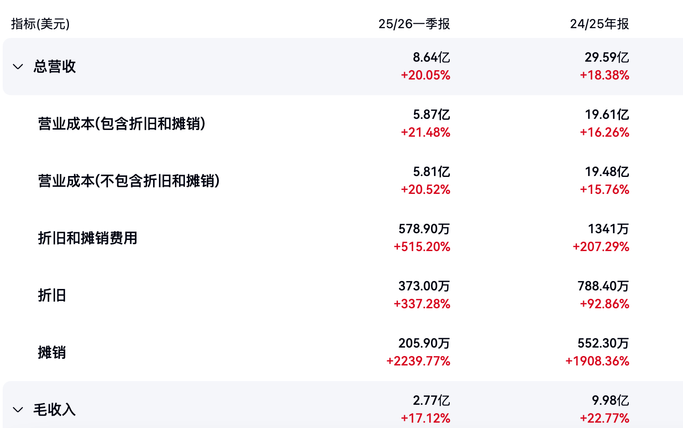Select the 24/25年报 column header
This screenshot has height=428, width=683.
(x=599, y=24)
